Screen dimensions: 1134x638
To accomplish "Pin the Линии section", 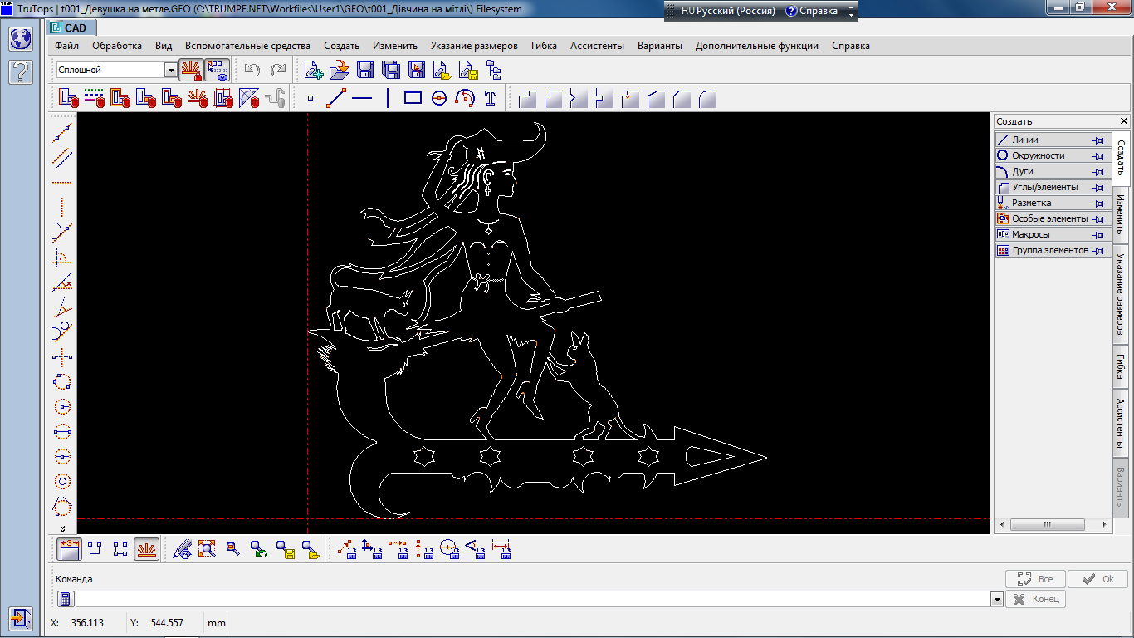I will click(x=1099, y=140).
